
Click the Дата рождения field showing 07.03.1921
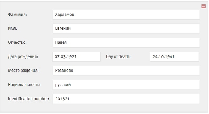(76, 56)
